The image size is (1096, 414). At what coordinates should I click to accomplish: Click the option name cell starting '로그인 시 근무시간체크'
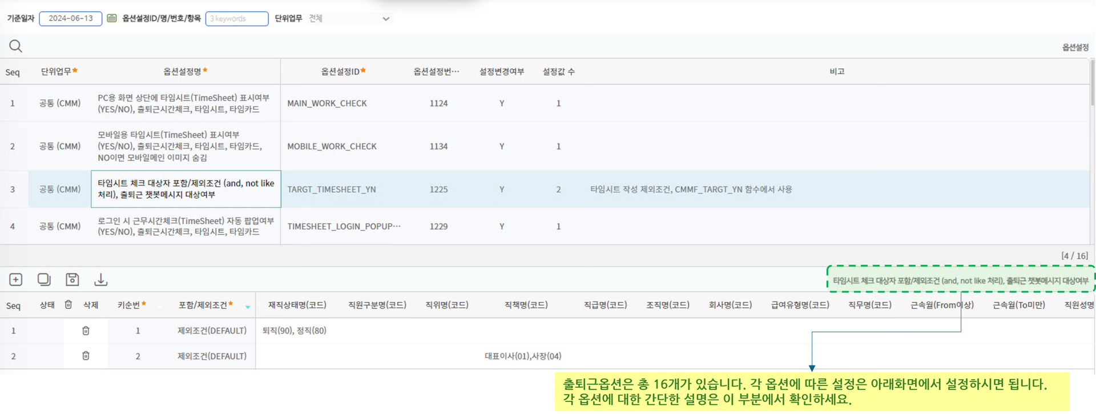pos(186,226)
